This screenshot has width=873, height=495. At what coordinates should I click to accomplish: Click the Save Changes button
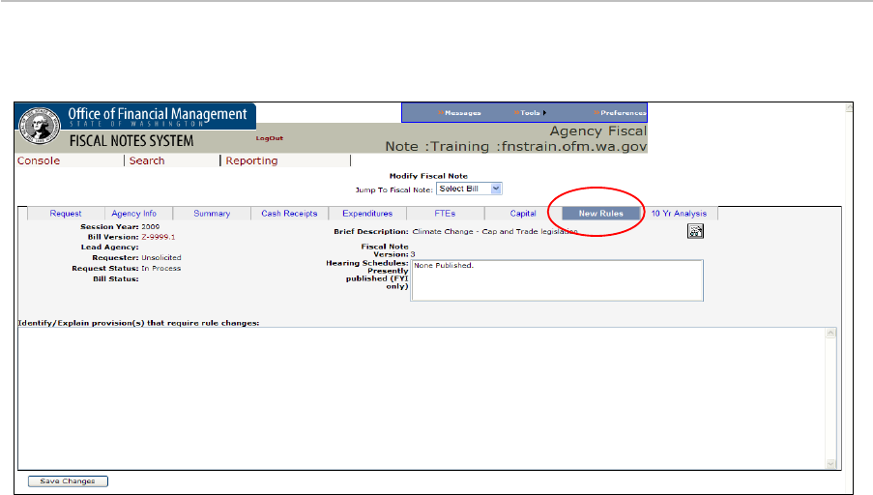68,481
